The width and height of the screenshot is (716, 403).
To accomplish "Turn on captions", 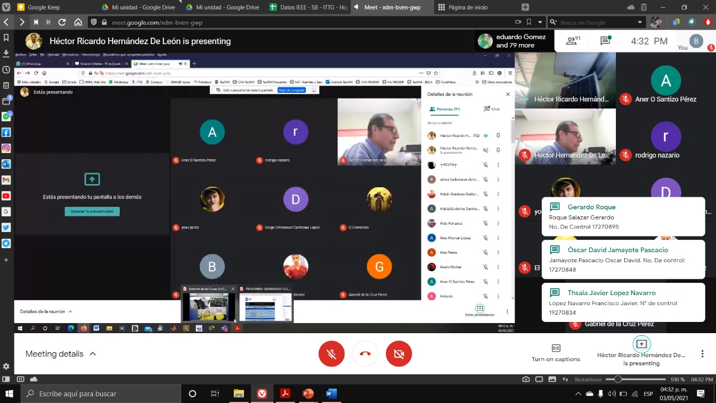I will 556,353.
